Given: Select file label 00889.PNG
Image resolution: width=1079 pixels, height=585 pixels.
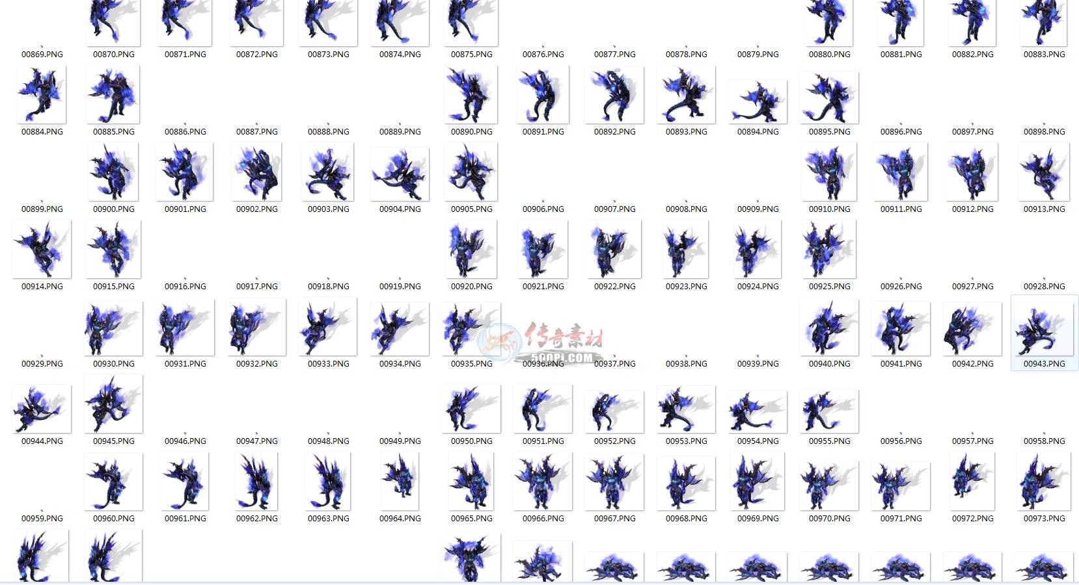Looking at the screenshot, I should [400, 132].
